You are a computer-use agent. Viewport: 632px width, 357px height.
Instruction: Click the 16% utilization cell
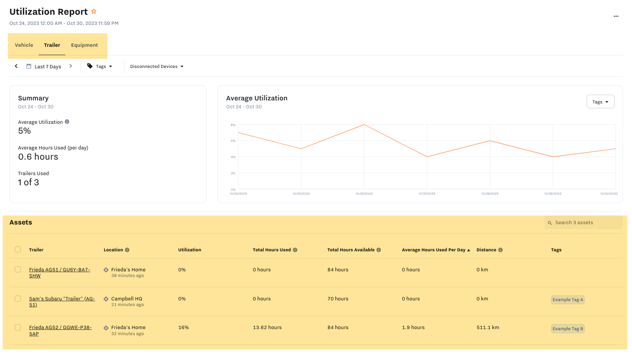pyautogui.click(x=183, y=328)
